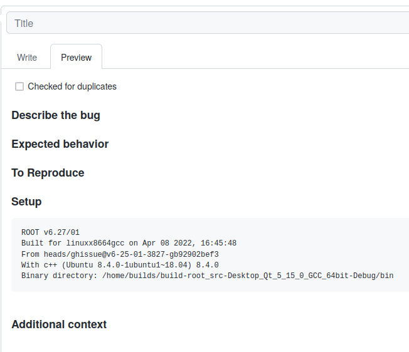Click the 'With c++ (Ubuntu 8.4.0' compiler line
409x352 pixels.
[x=120, y=265]
